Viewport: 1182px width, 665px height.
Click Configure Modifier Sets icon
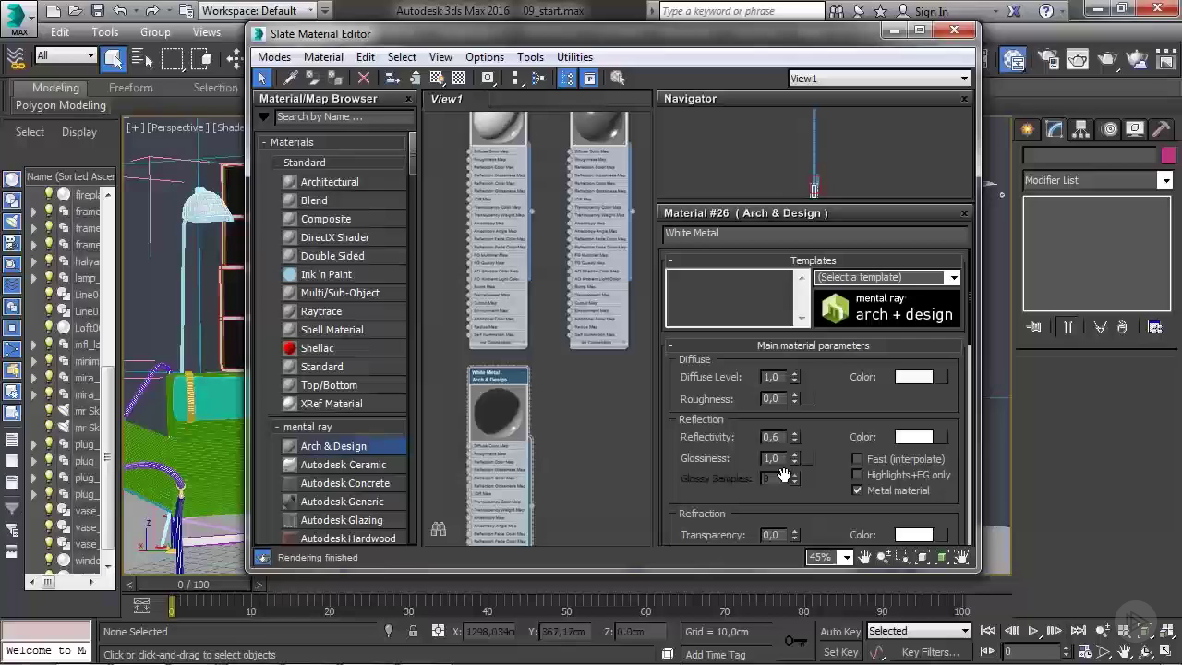(x=1154, y=327)
